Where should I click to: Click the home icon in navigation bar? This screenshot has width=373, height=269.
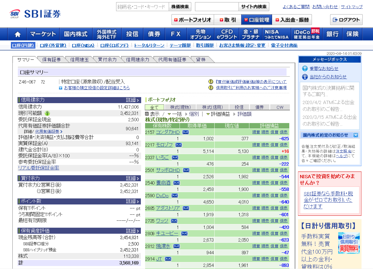[18, 34]
